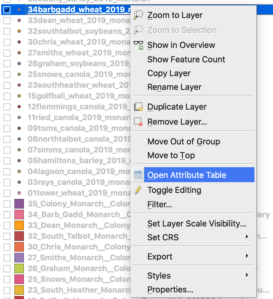
Task: Enable the 33dean_wheat layer checkbox
Action: (x=7, y=21)
